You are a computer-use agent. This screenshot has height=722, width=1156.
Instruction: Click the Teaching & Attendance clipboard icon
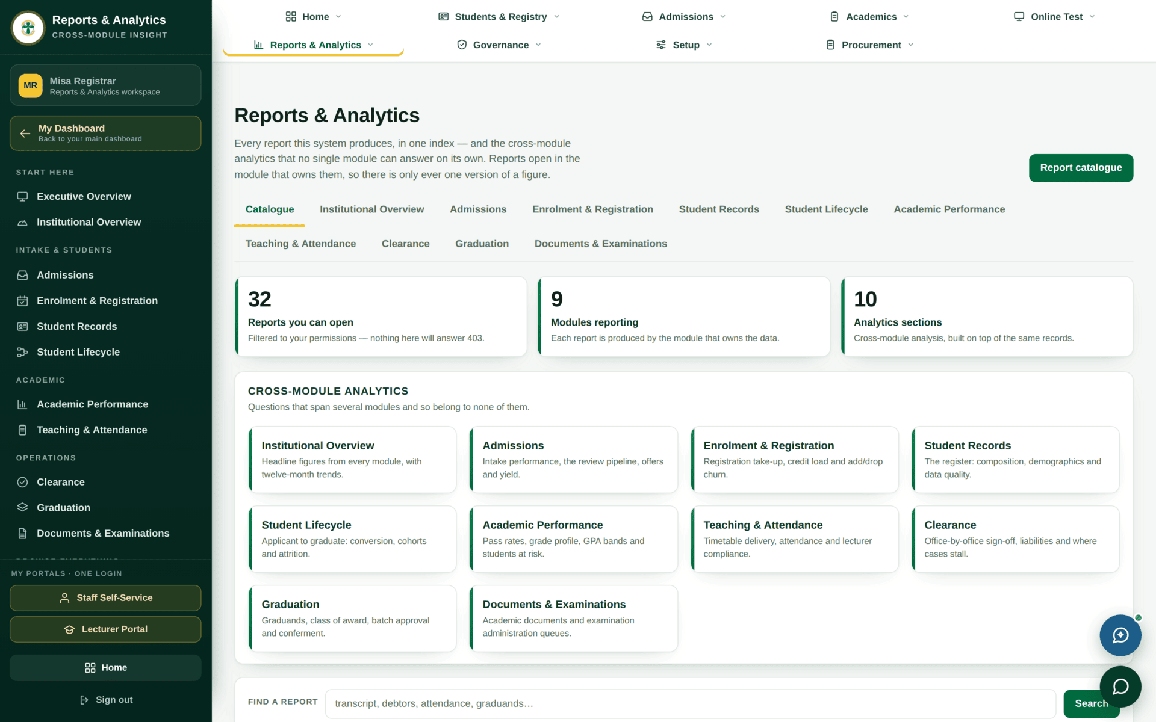22,430
